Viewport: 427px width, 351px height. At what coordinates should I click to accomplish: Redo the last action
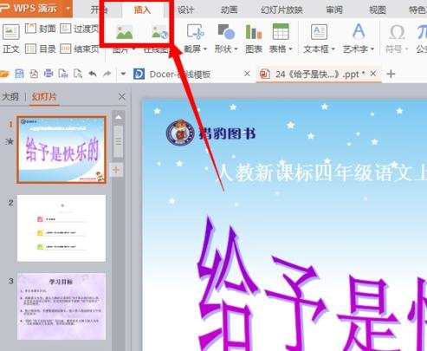coord(107,74)
